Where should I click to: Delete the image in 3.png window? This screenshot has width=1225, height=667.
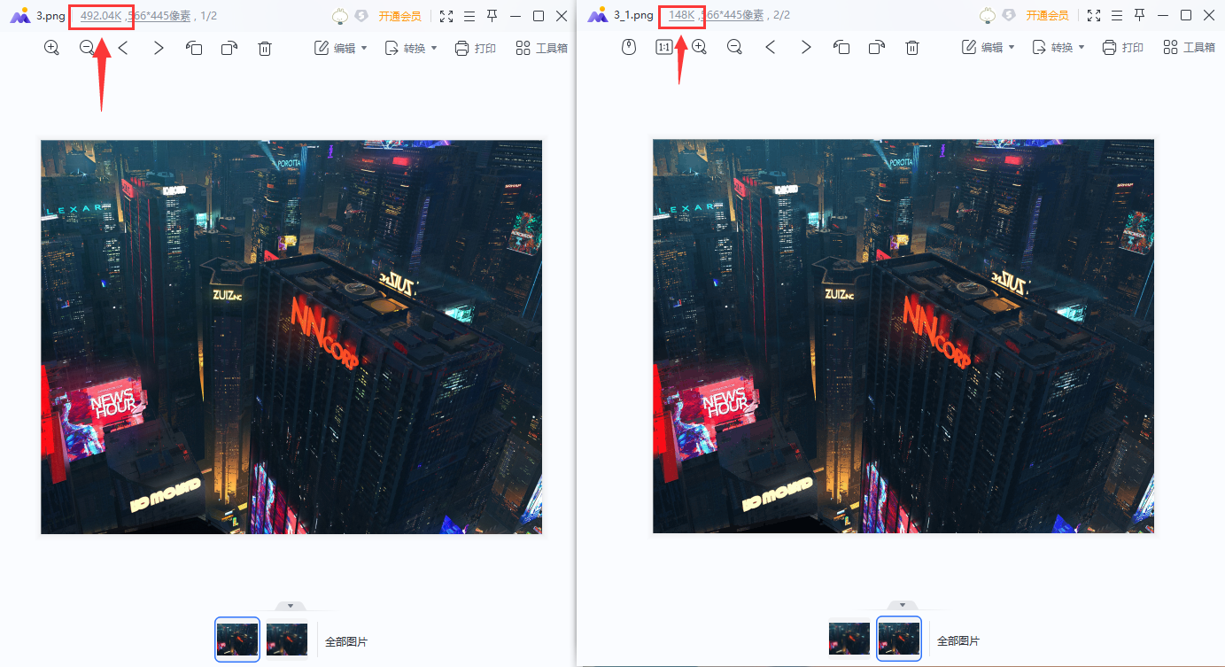[264, 48]
